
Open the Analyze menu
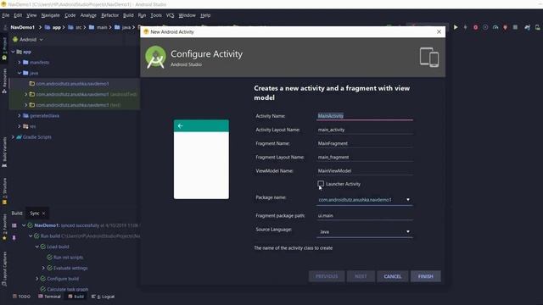tap(88, 15)
